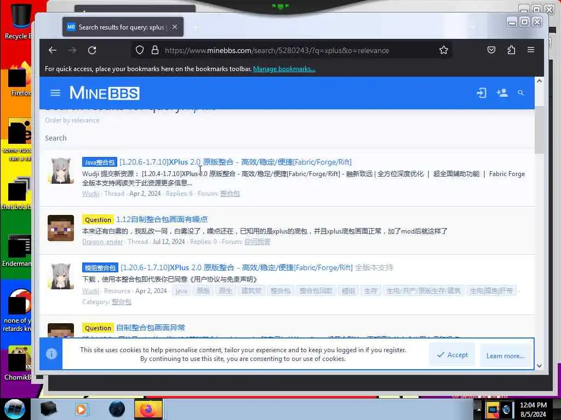The width and height of the screenshot is (561, 420).
Task: Click the 原生 tag
Action: [225, 291]
